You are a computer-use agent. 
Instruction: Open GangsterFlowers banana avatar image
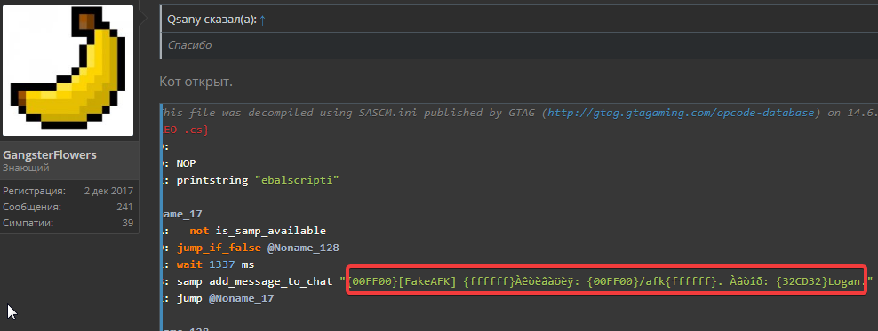pos(68,70)
